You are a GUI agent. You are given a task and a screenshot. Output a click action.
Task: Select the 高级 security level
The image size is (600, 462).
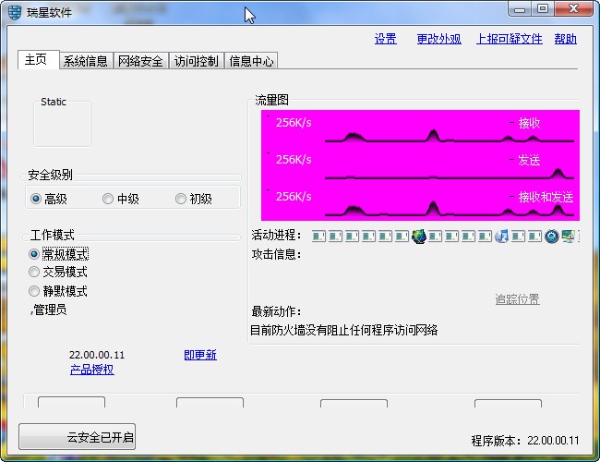[x=49, y=199]
